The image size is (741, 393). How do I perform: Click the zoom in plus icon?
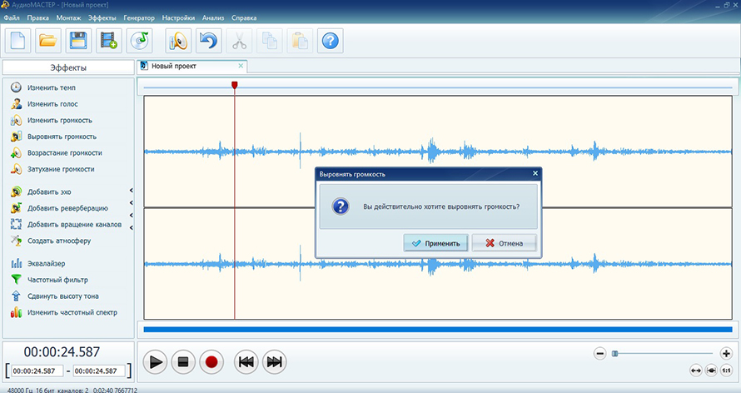click(x=726, y=353)
